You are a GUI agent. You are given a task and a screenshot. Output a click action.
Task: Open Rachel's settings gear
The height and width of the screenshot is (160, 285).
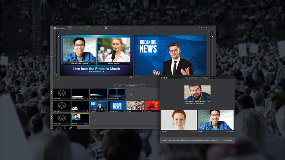[x=196, y=131]
